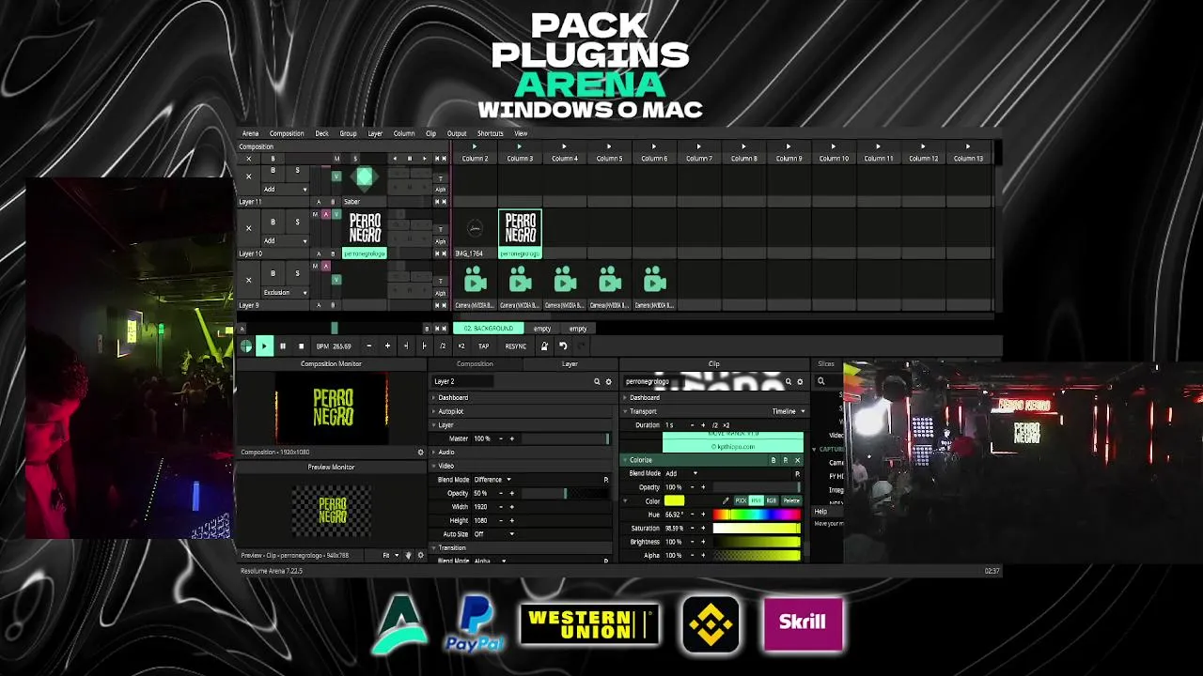Open layer Blend Mode Difference dropdown
This screenshot has height=676, width=1203.
[492, 480]
